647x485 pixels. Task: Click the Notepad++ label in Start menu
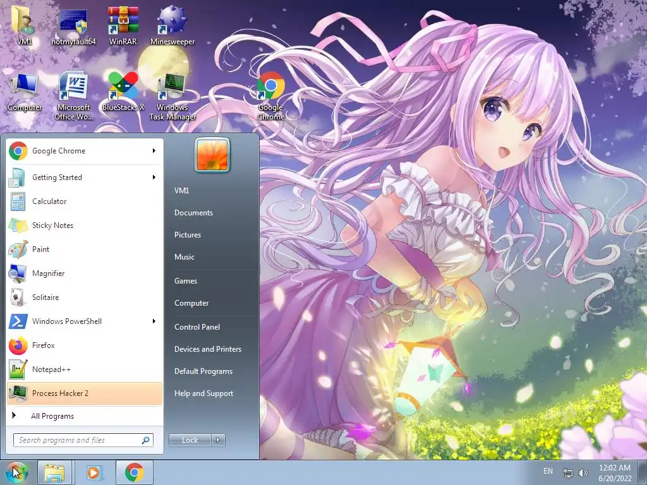tap(51, 369)
